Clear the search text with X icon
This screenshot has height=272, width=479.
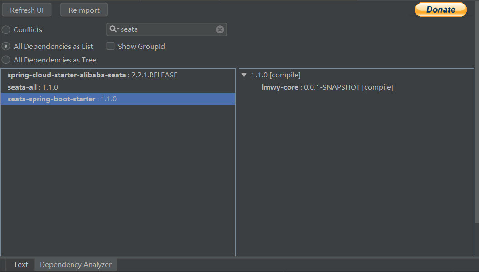click(x=220, y=29)
